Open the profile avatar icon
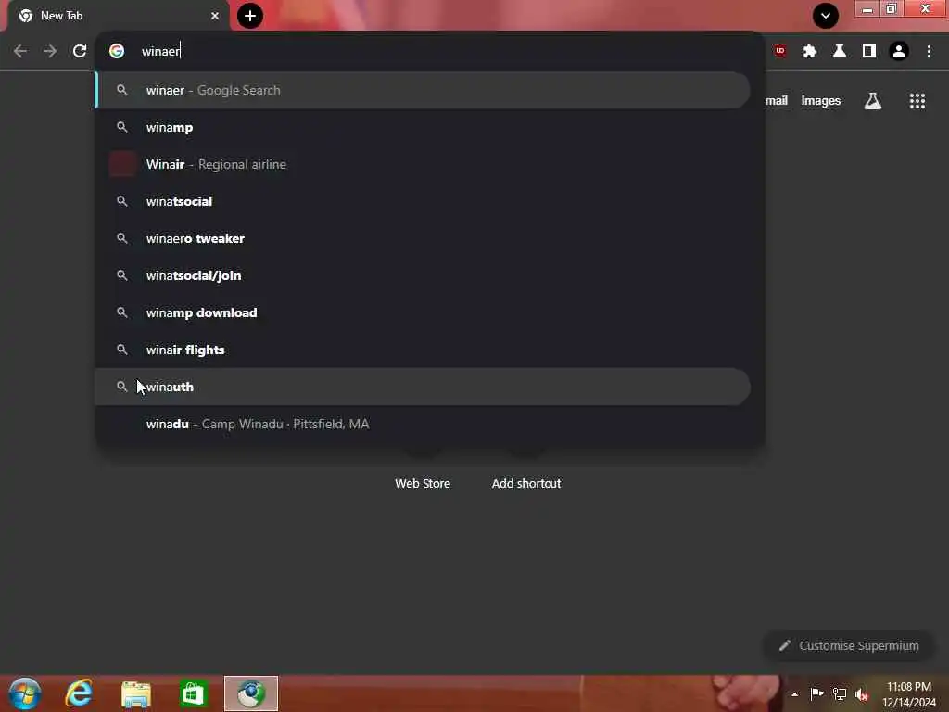This screenshot has width=949, height=712. tap(899, 52)
